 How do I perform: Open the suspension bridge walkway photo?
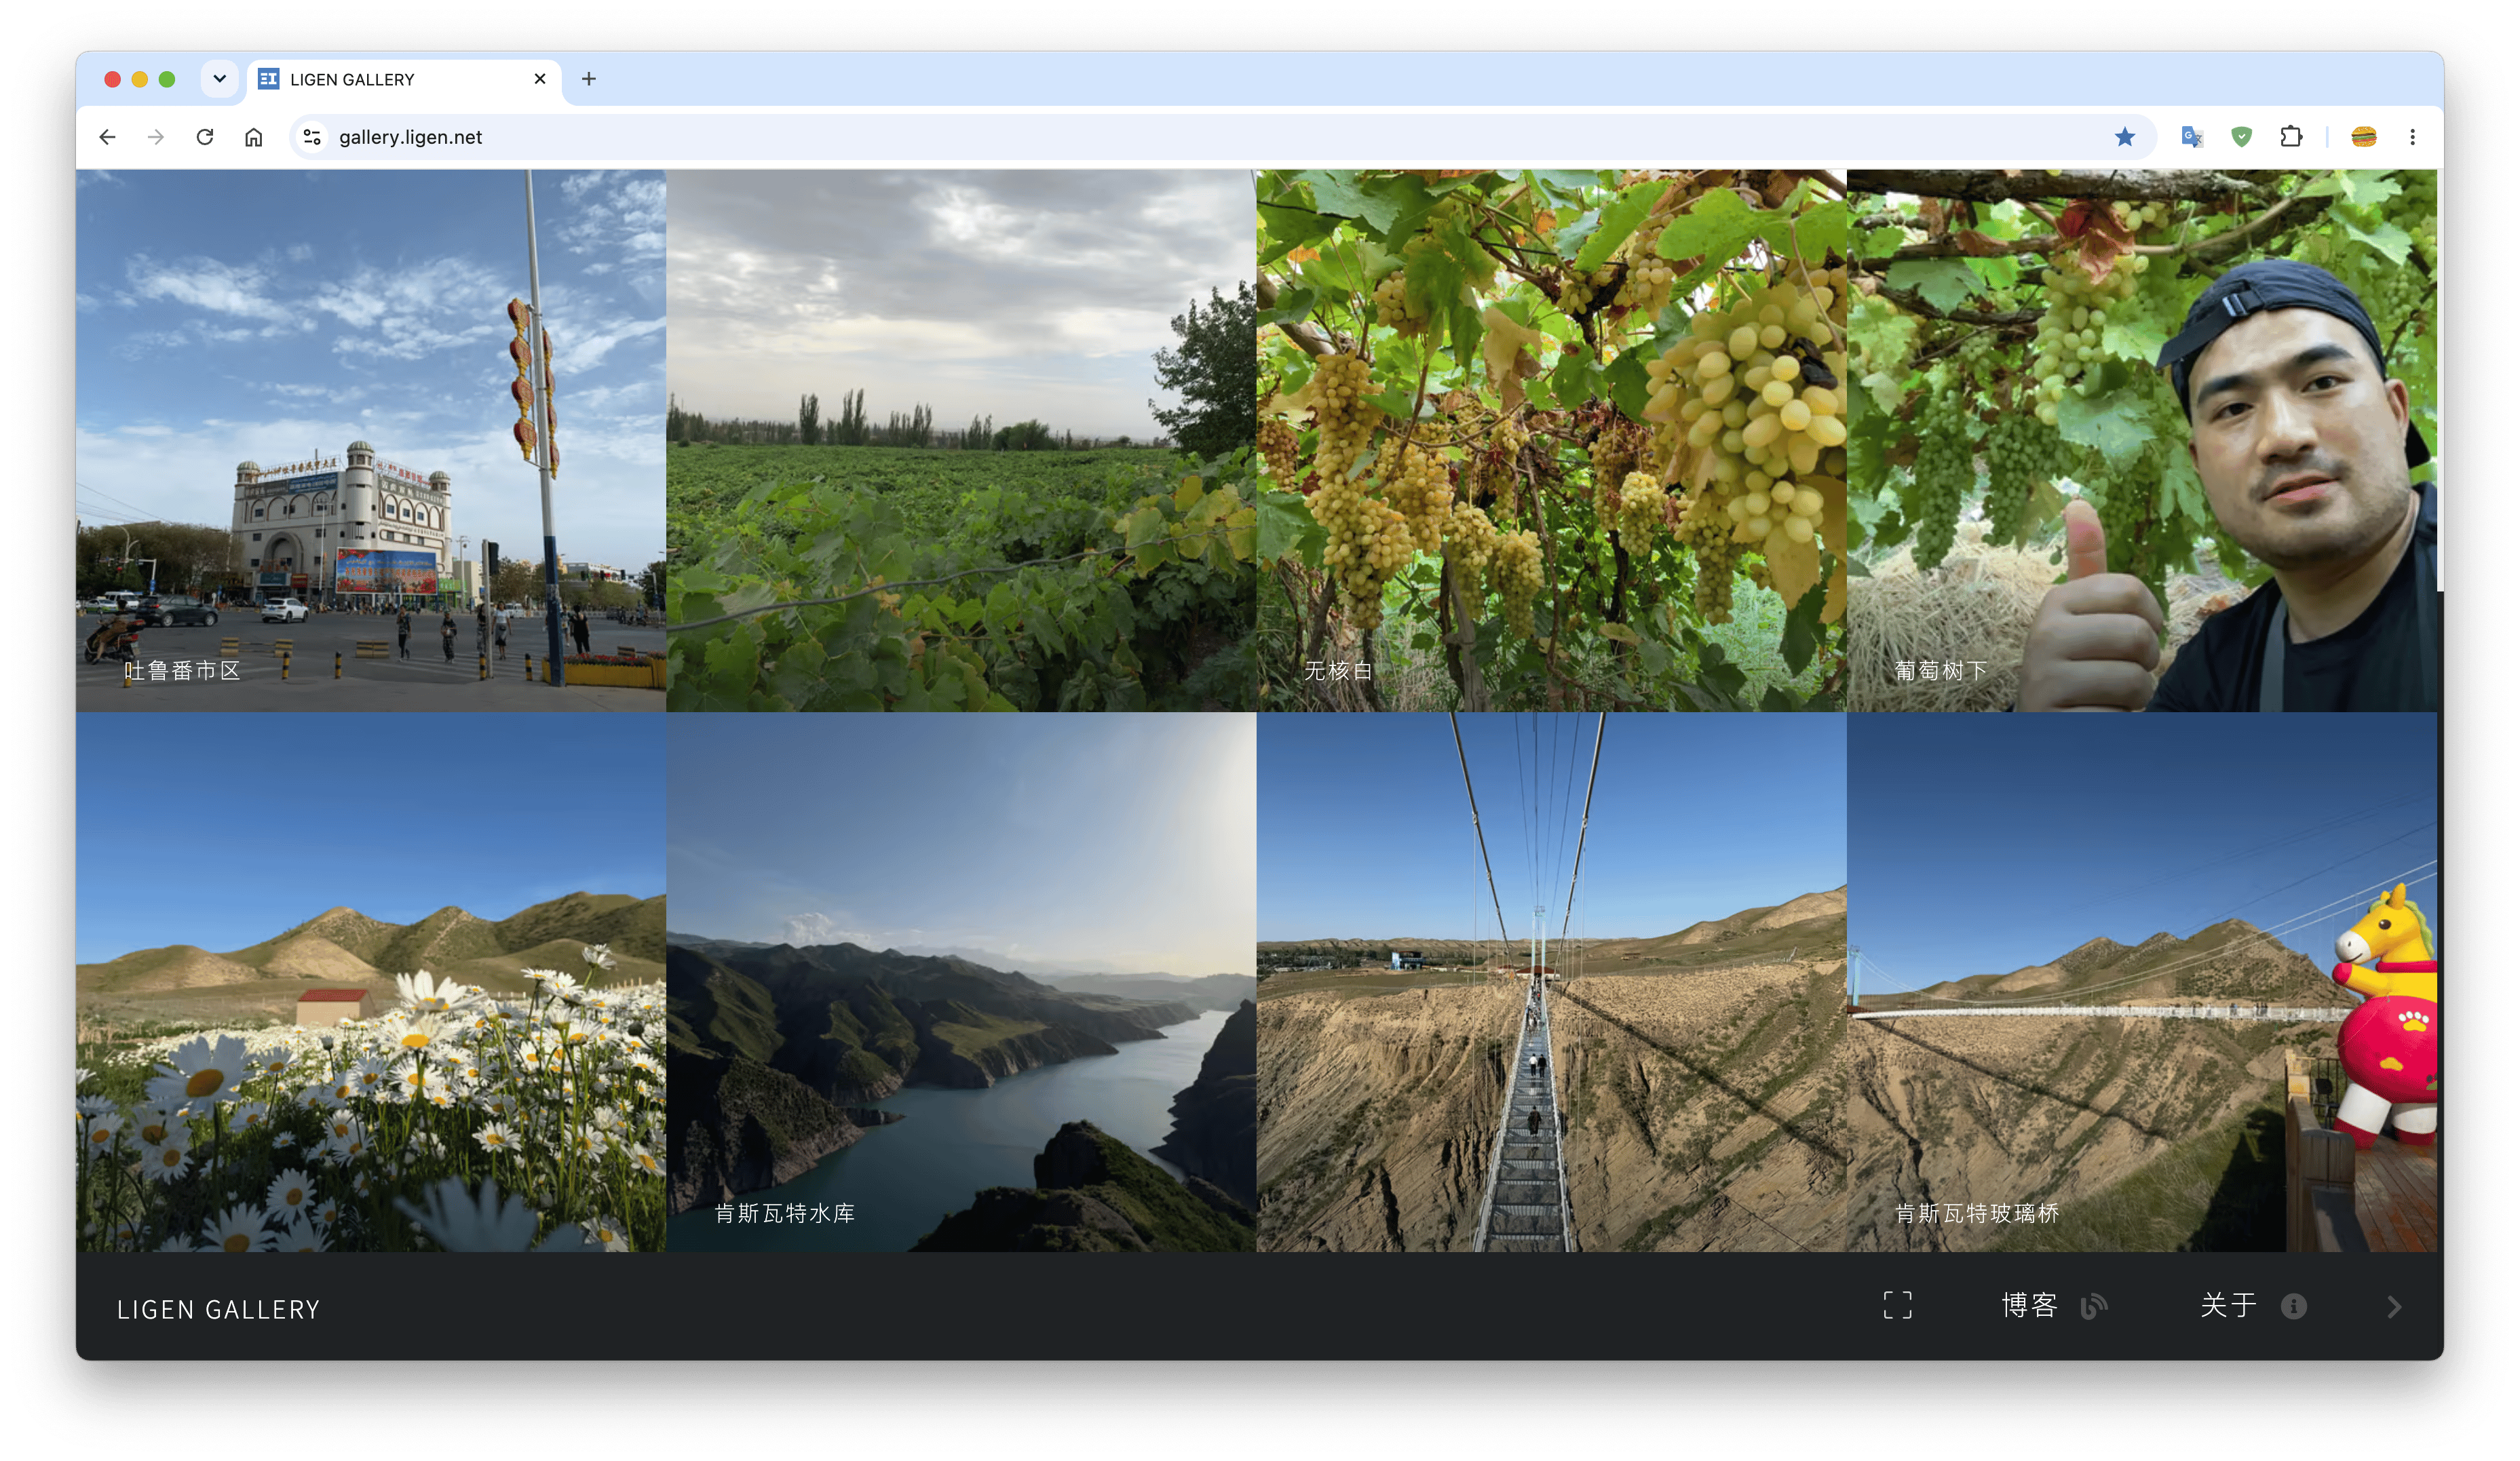(x=1551, y=981)
